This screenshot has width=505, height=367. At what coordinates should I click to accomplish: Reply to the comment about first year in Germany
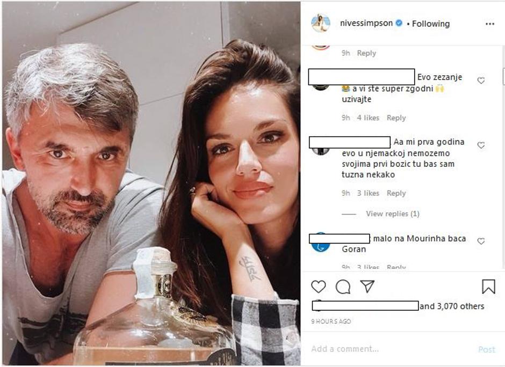click(x=396, y=193)
